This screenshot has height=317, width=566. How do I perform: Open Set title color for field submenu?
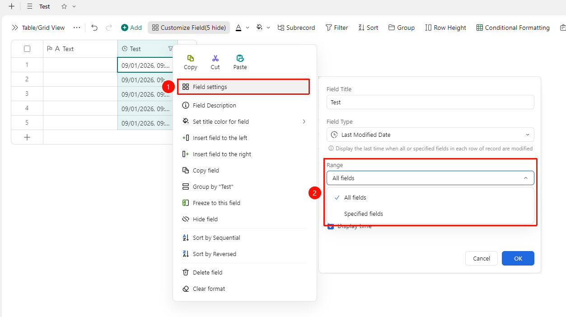(x=244, y=121)
